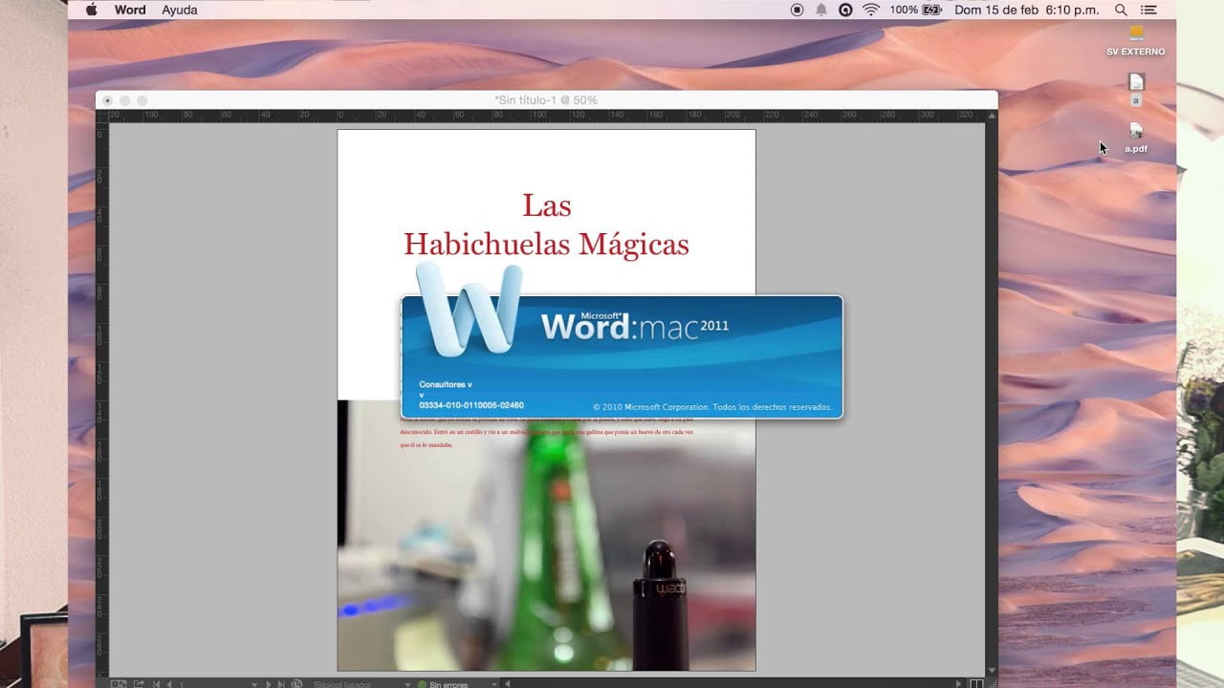Select the file named a on desktop

pos(1136,90)
